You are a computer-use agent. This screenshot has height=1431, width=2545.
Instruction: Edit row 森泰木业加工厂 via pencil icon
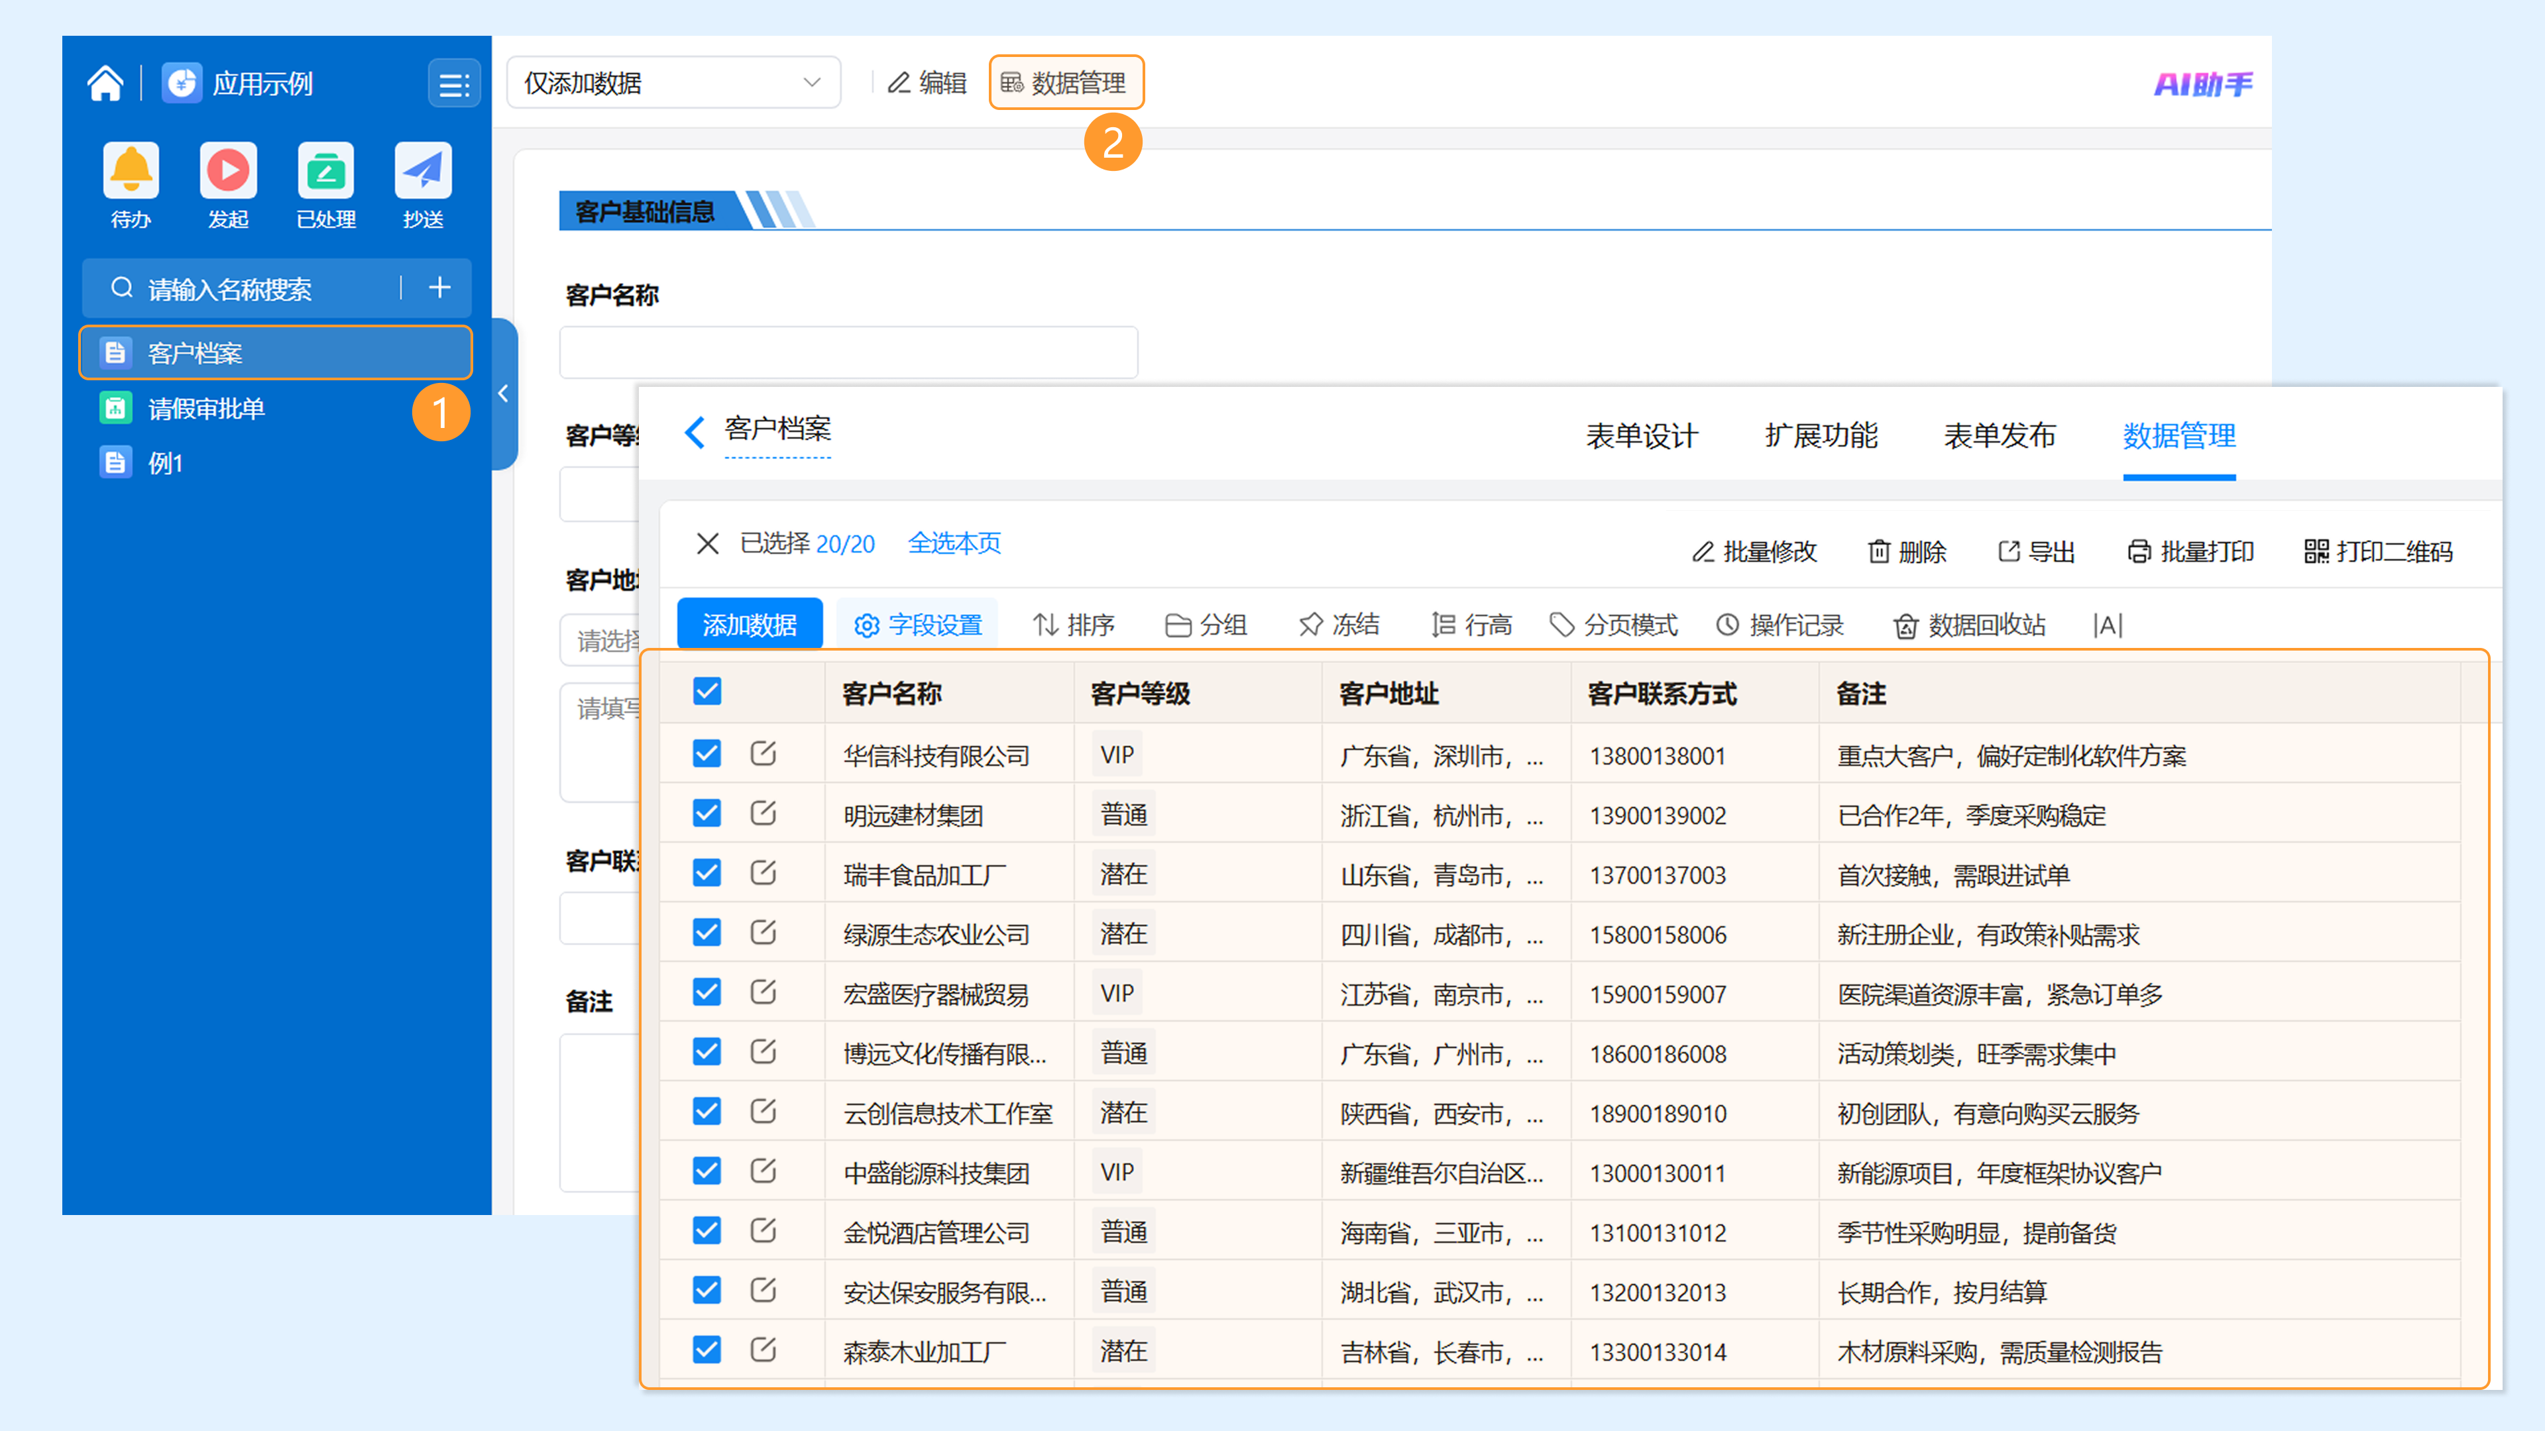tap(763, 1349)
